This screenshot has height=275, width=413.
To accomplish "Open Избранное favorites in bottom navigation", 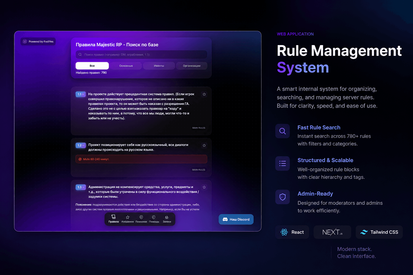I will pos(127,219).
